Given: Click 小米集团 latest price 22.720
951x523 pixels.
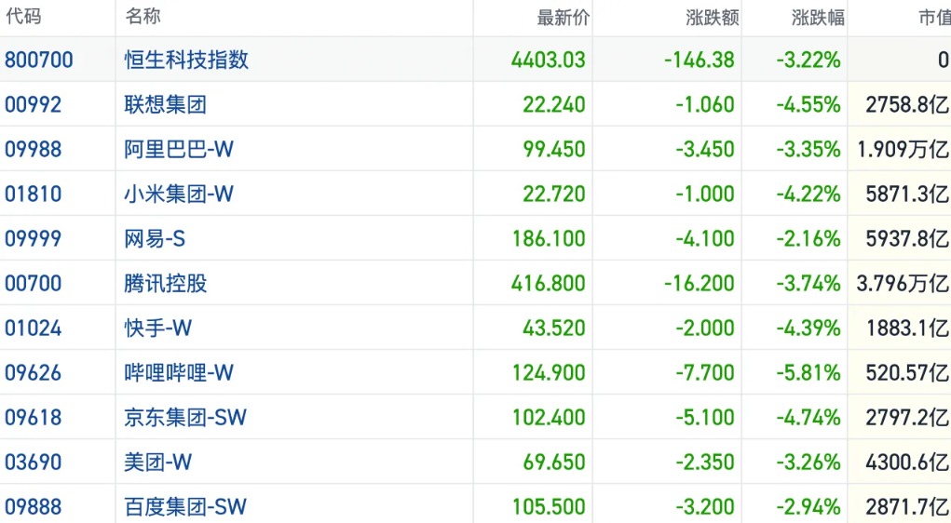Looking at the screenshot, I should click(554, 194).
